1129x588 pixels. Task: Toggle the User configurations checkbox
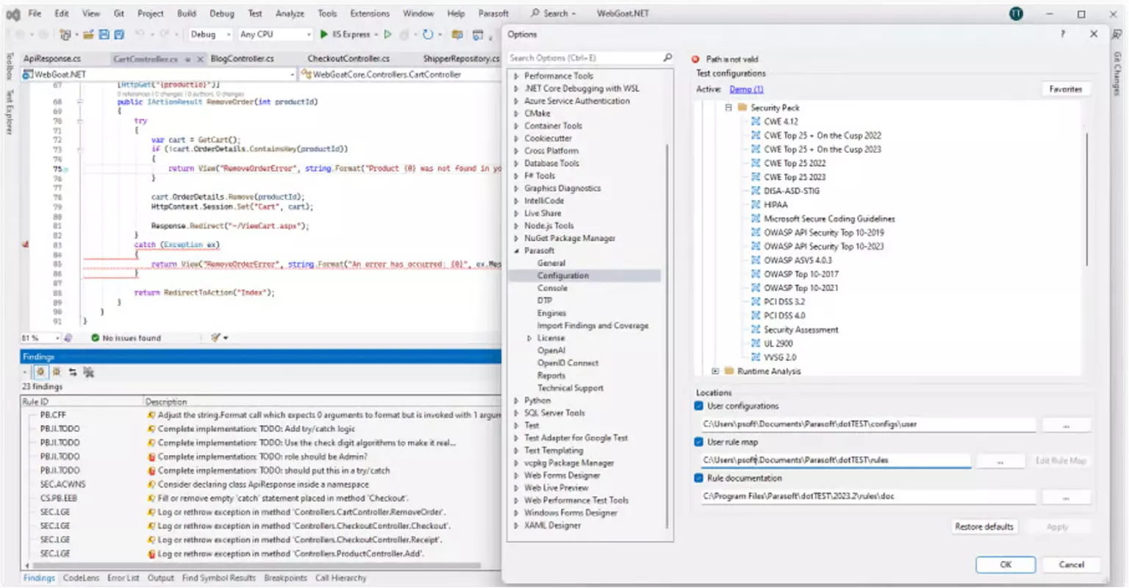coord(699,406)
